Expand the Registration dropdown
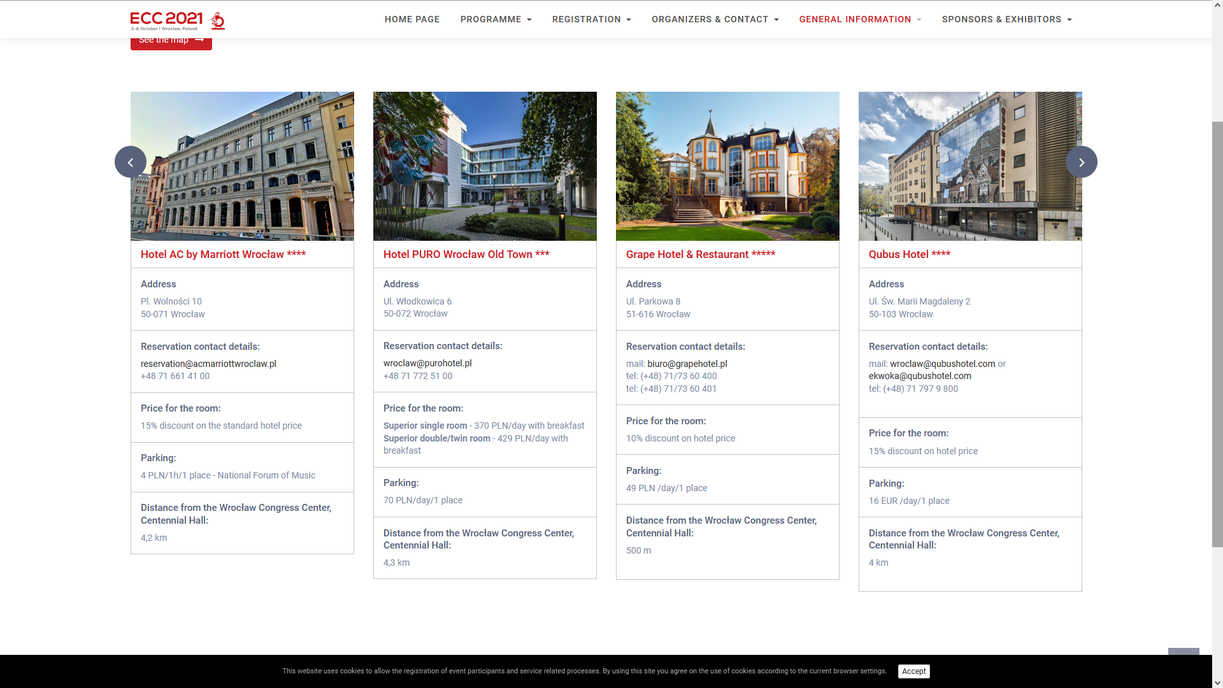The height and width of the screenshot is (688, 1223). point(591,19)
